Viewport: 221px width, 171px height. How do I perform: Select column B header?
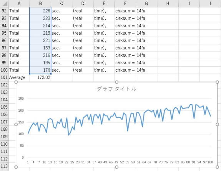40,3
